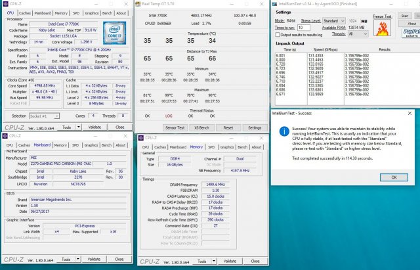The height and width of the screenshot is (270, 420).
Task: Click the Intel Core i7 logo badge
Action: click(114, 34)
